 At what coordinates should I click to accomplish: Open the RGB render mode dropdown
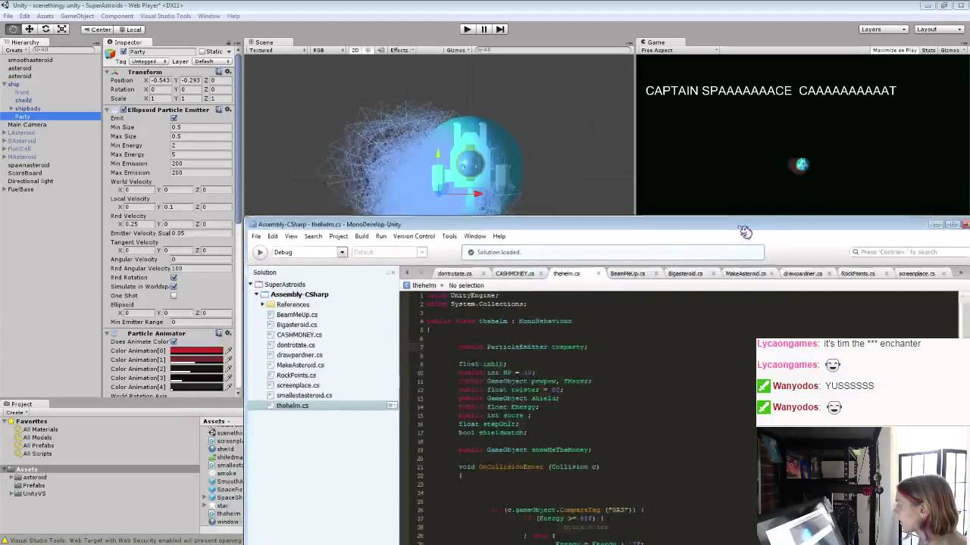point(327,50)
